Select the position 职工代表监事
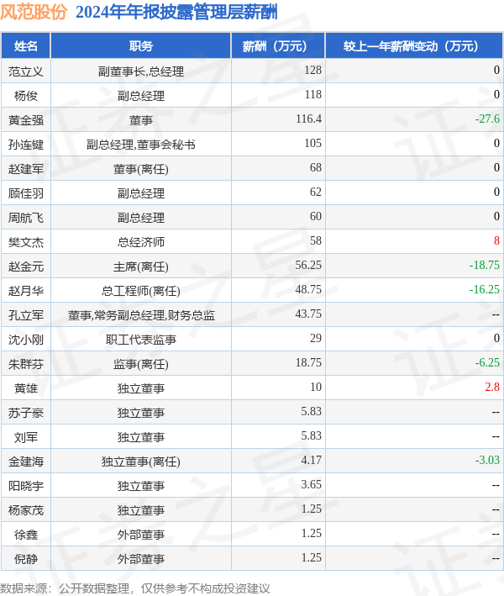504x596 pixels. coord(141,339)
